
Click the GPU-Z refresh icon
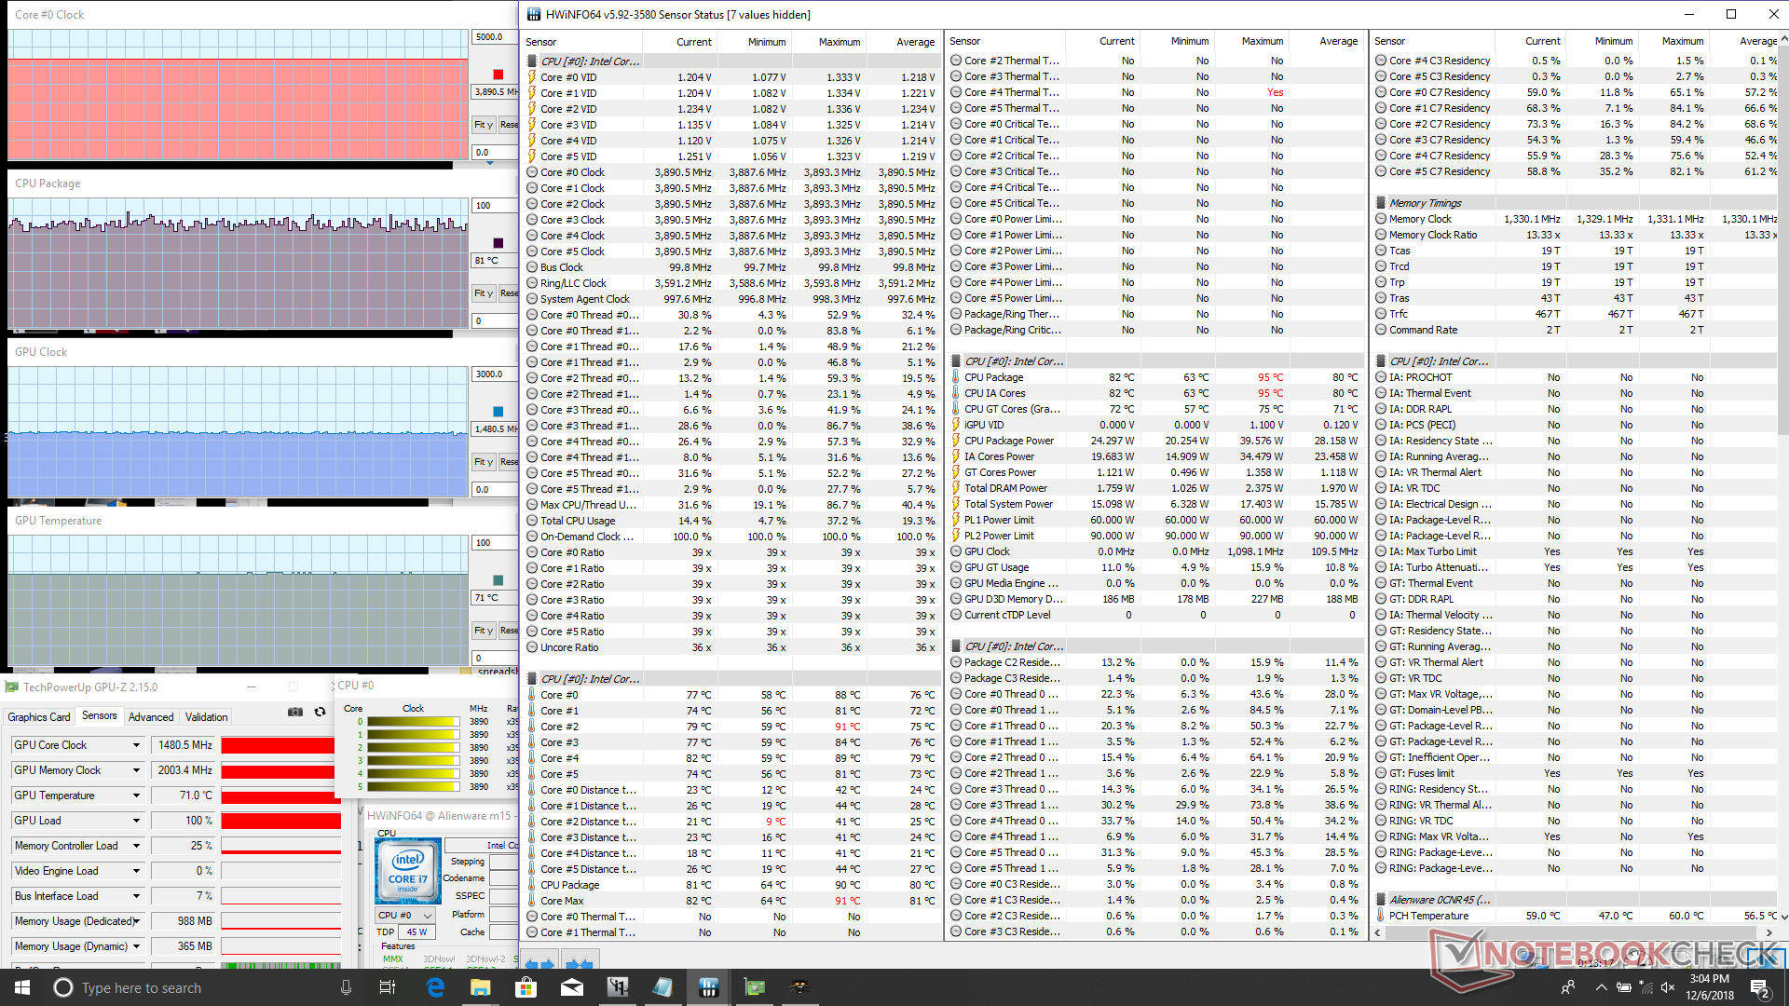(x=320, y=712)
